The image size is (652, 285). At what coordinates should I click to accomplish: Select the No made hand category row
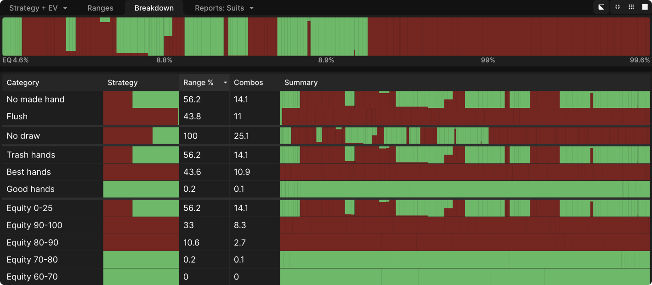click(x=35, y=100)
